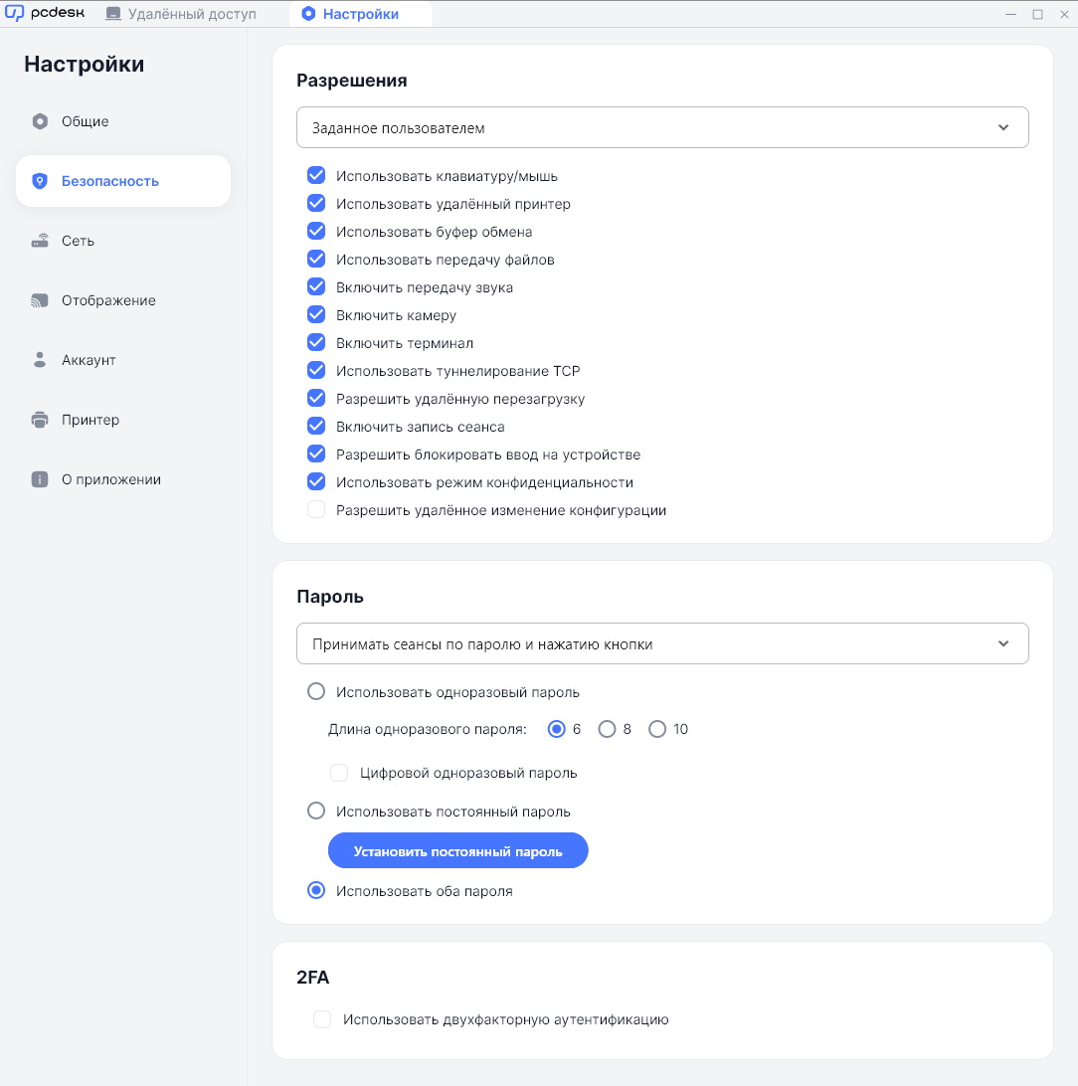Image resolution: width=1078 pixels, height=1086 pixels.
Task: Select the Настройки tab label
Action: pos(361,14)
